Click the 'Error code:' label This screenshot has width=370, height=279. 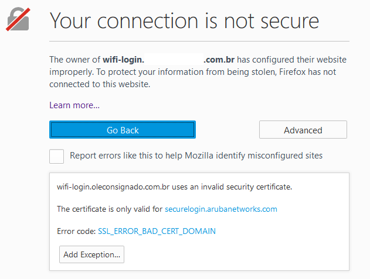(x=76, y=231)
